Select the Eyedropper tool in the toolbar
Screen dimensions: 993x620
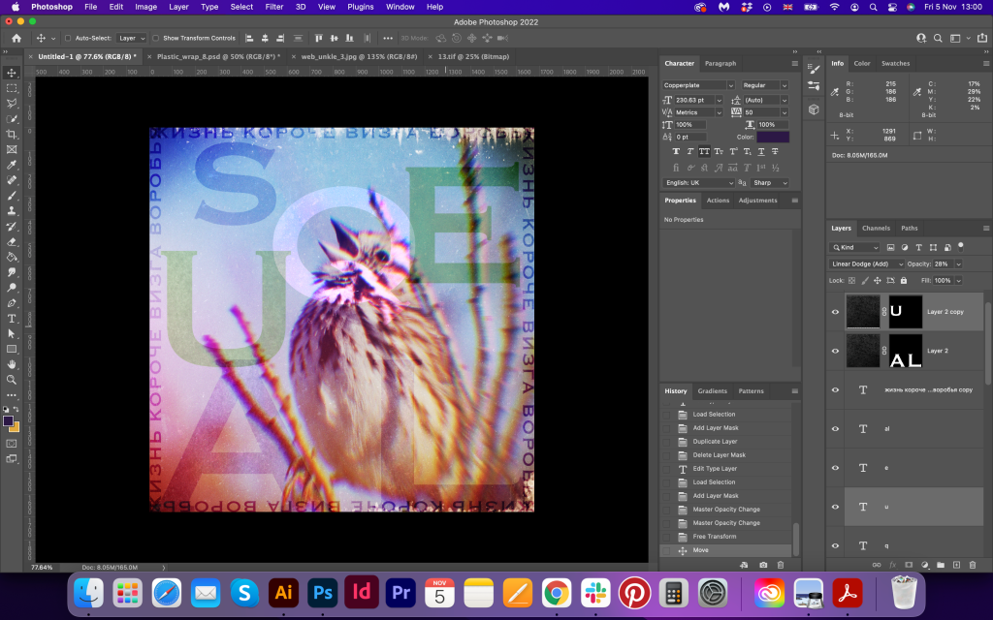(12, 165)
